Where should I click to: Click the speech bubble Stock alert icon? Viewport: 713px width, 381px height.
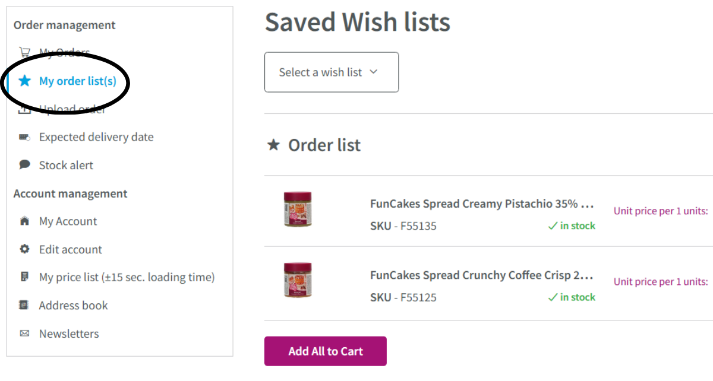click(x=24, y=165)
